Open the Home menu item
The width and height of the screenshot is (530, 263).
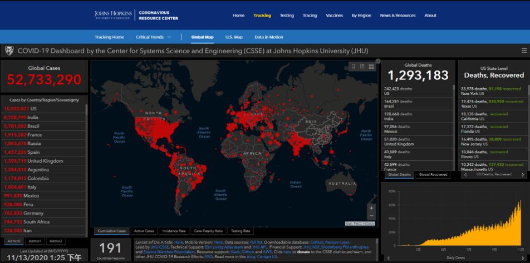point(239,16)
